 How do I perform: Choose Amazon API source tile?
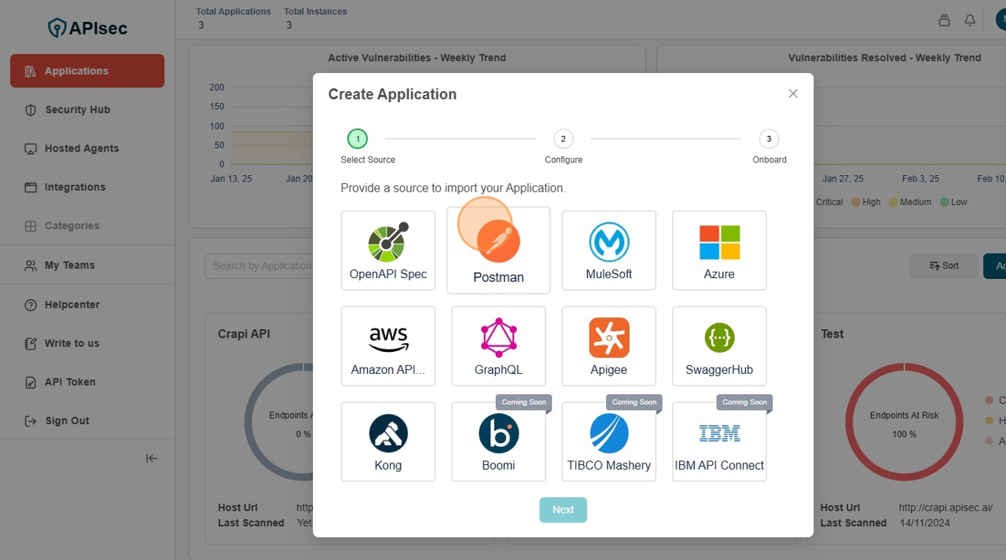pyautogui.click(x=387, y=346)
